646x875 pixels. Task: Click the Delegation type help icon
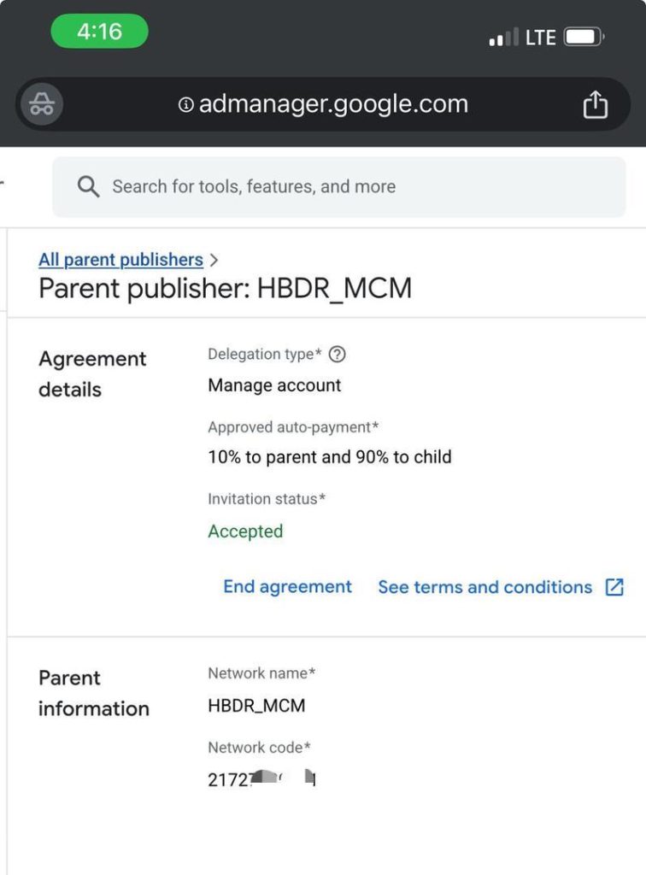tap(337, 355)
